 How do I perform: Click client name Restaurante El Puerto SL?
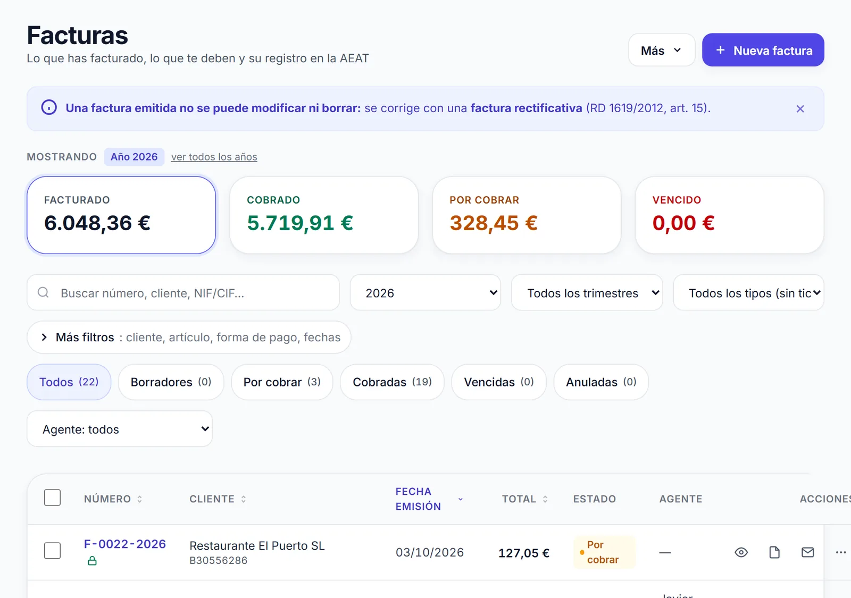[257, 545]
